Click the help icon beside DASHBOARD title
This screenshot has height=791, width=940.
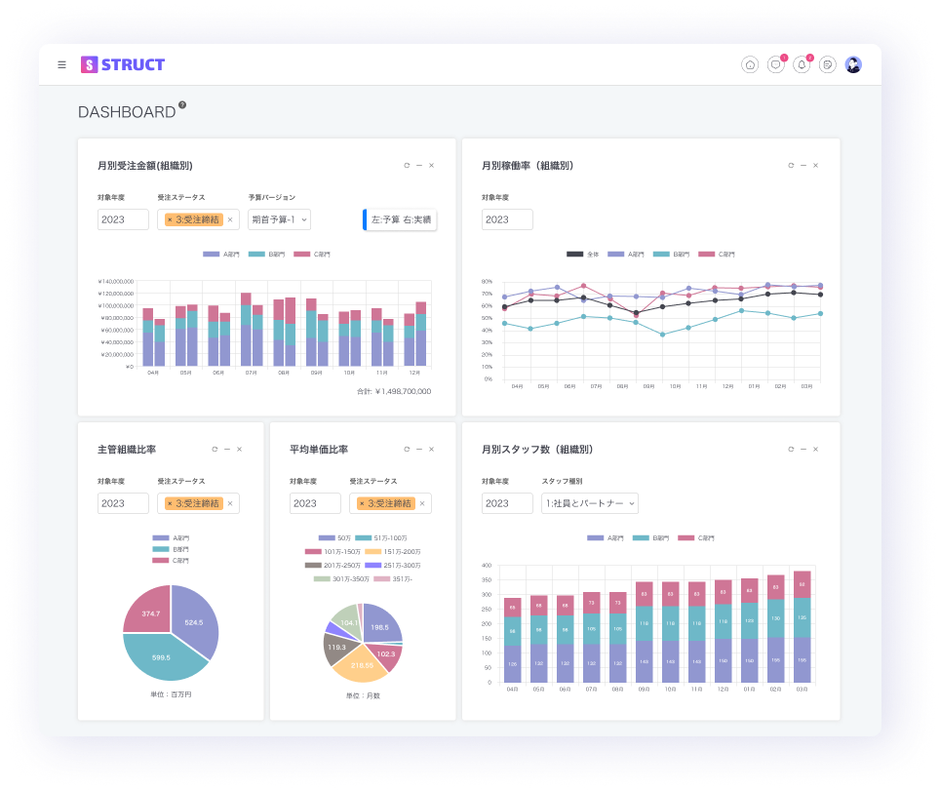[x=182, y=105]
